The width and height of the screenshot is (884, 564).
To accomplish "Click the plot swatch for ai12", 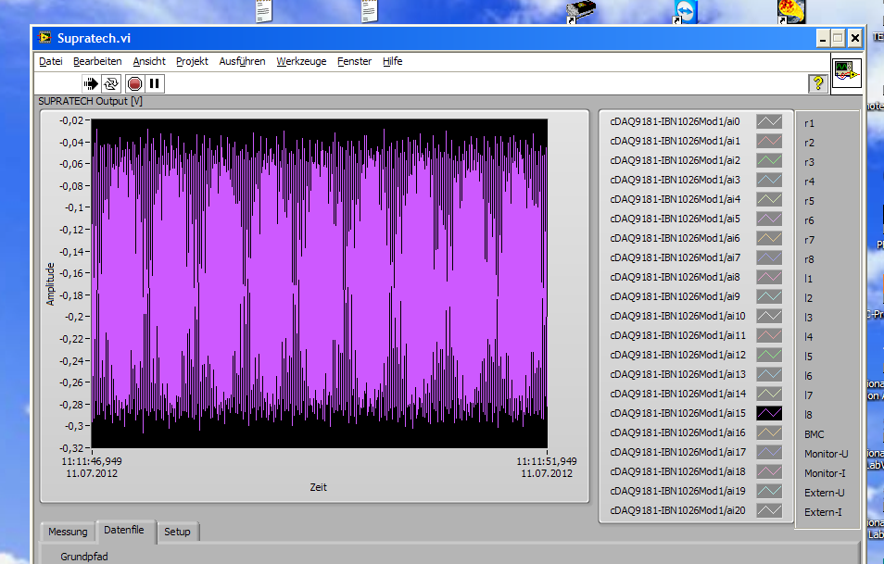I will (x=769, y=355).
